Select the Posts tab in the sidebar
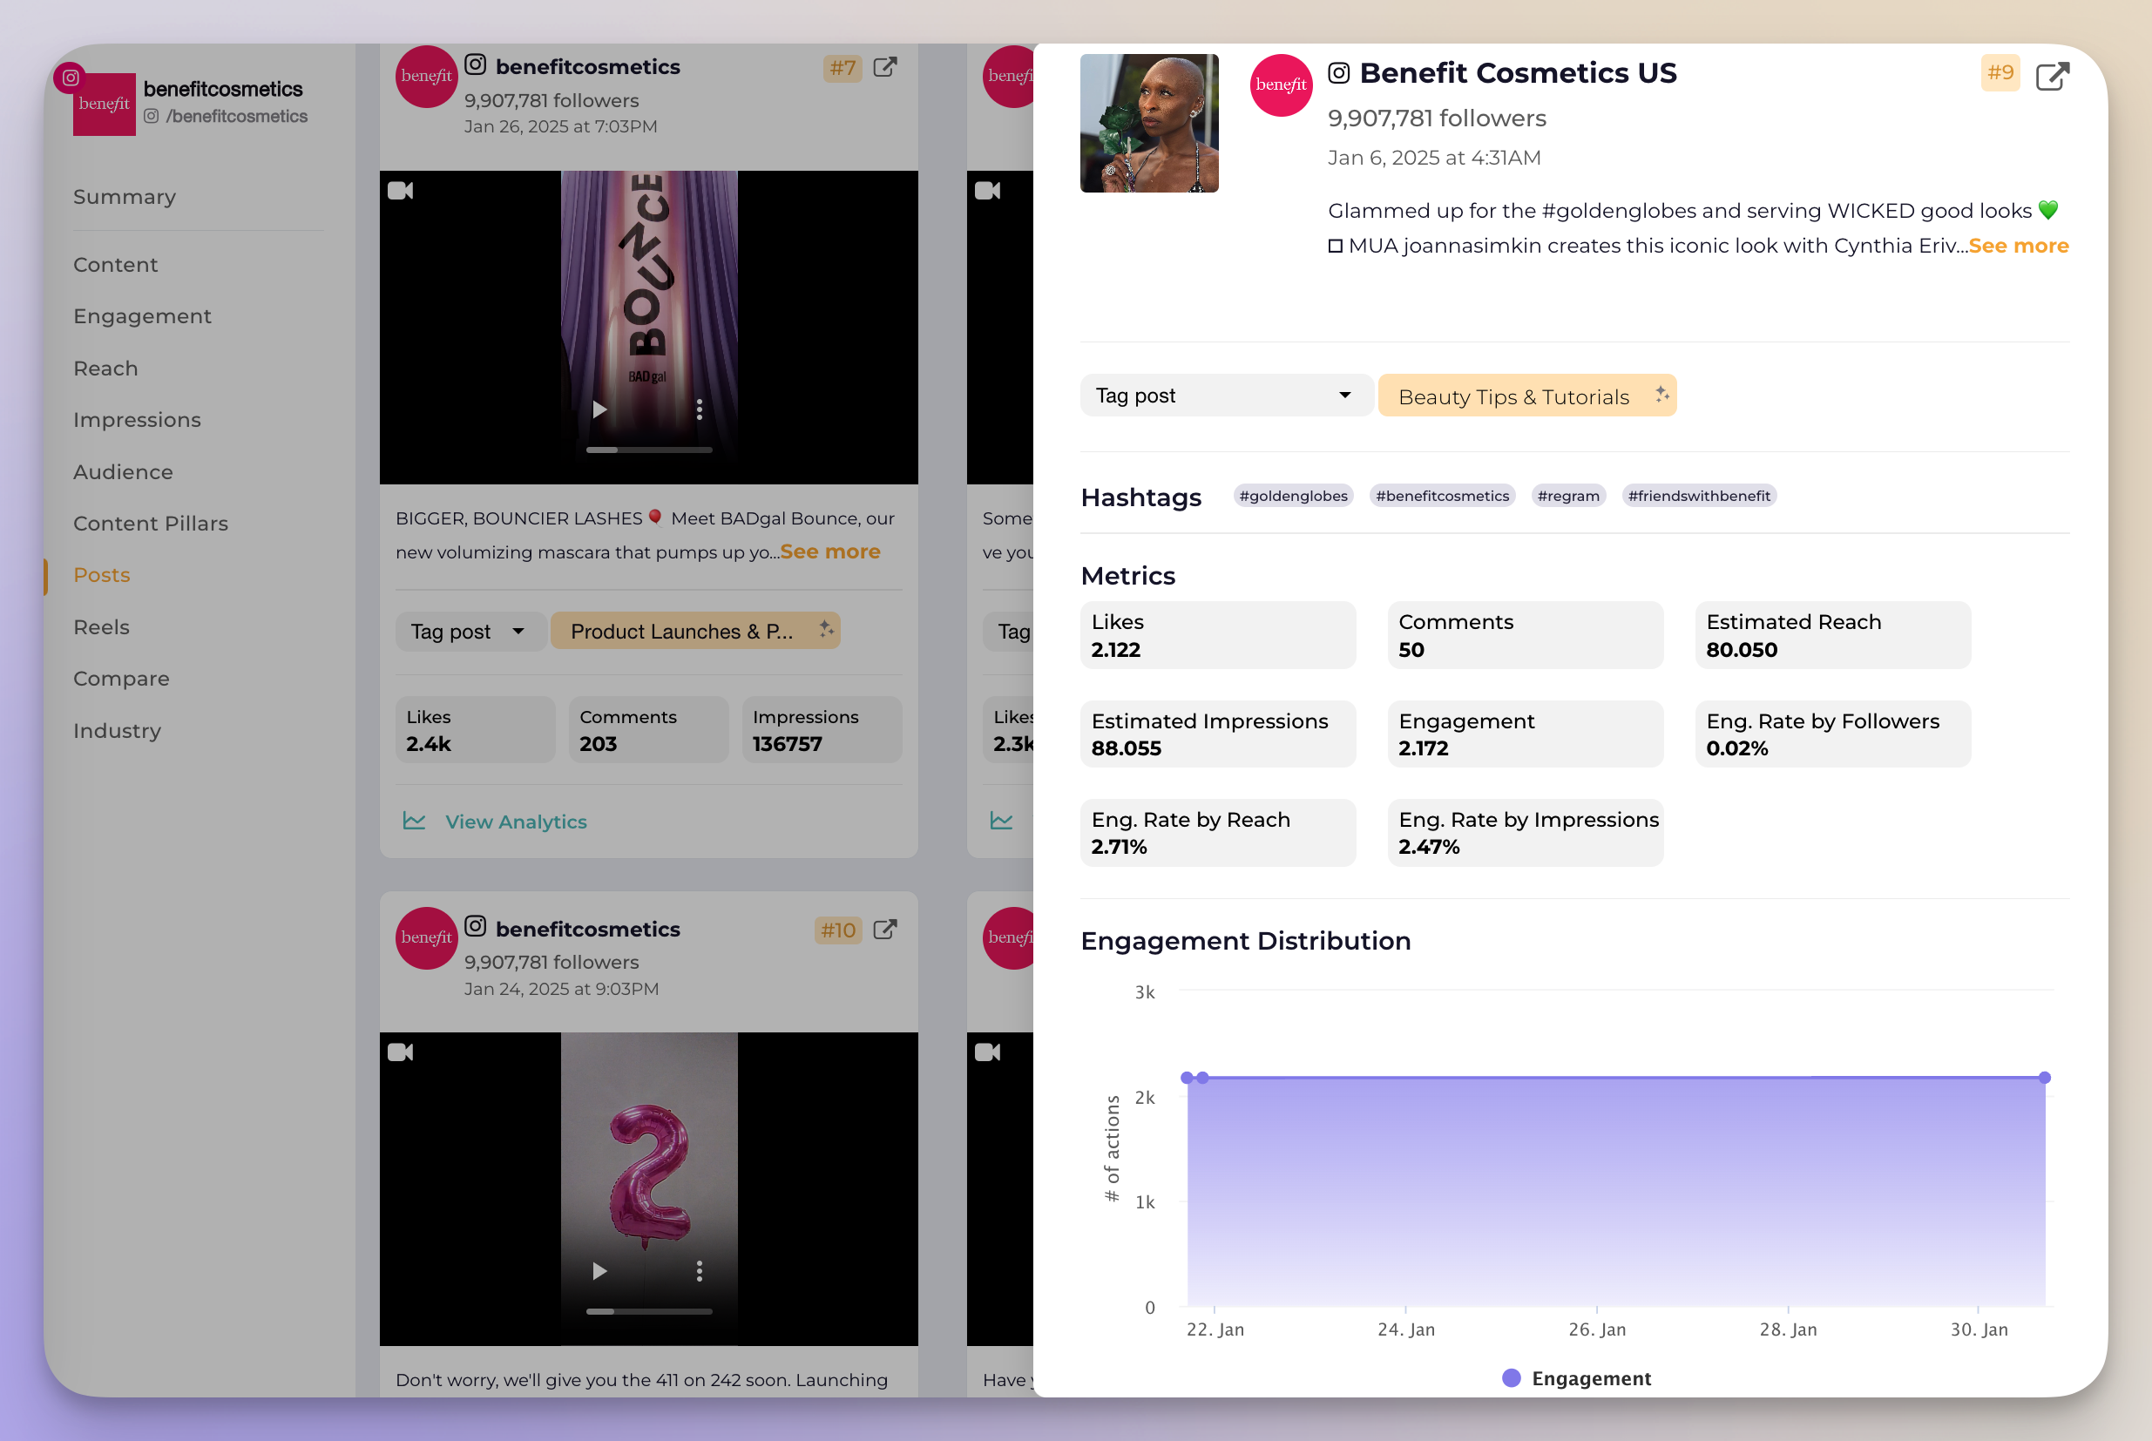 [99, 574]
